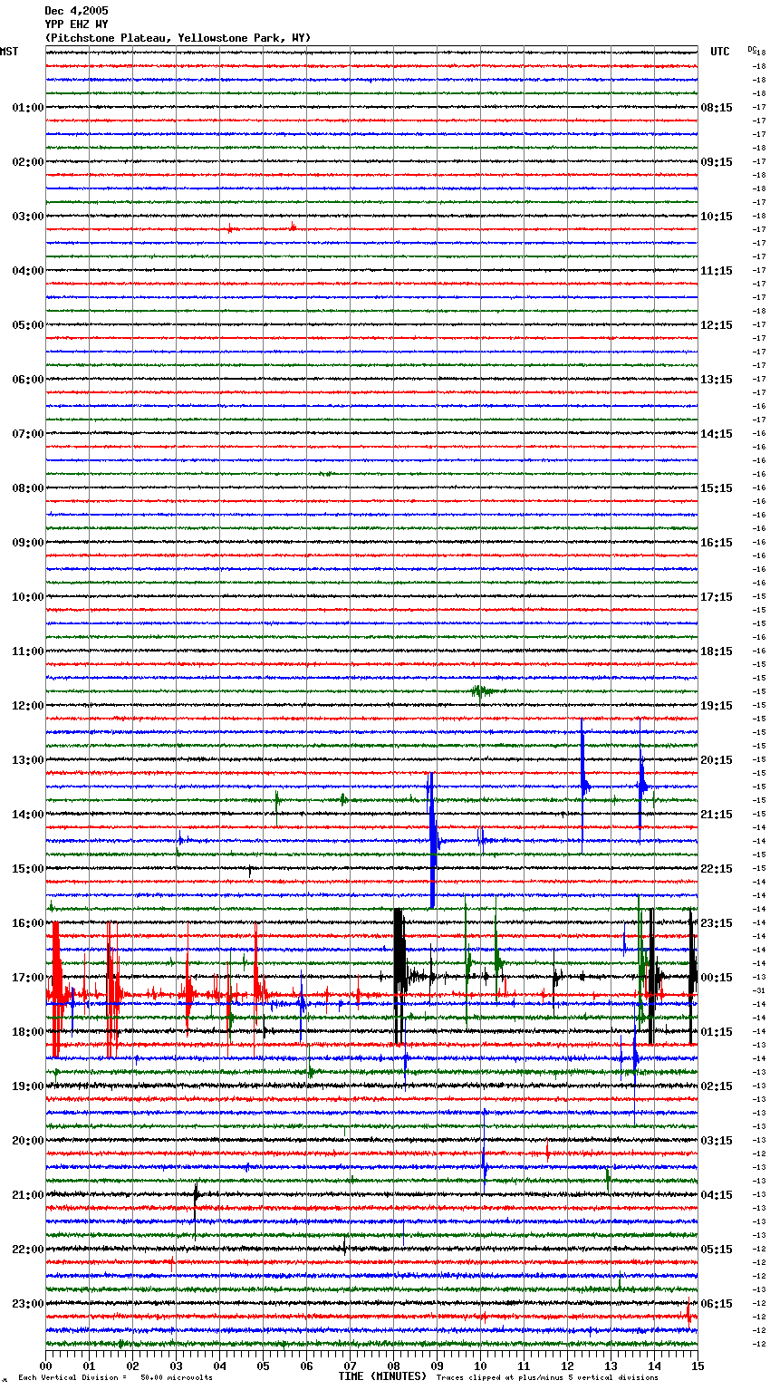Click the 16:00 MST row label
The height and width of the screenshot is (1390, 770).
28,923
